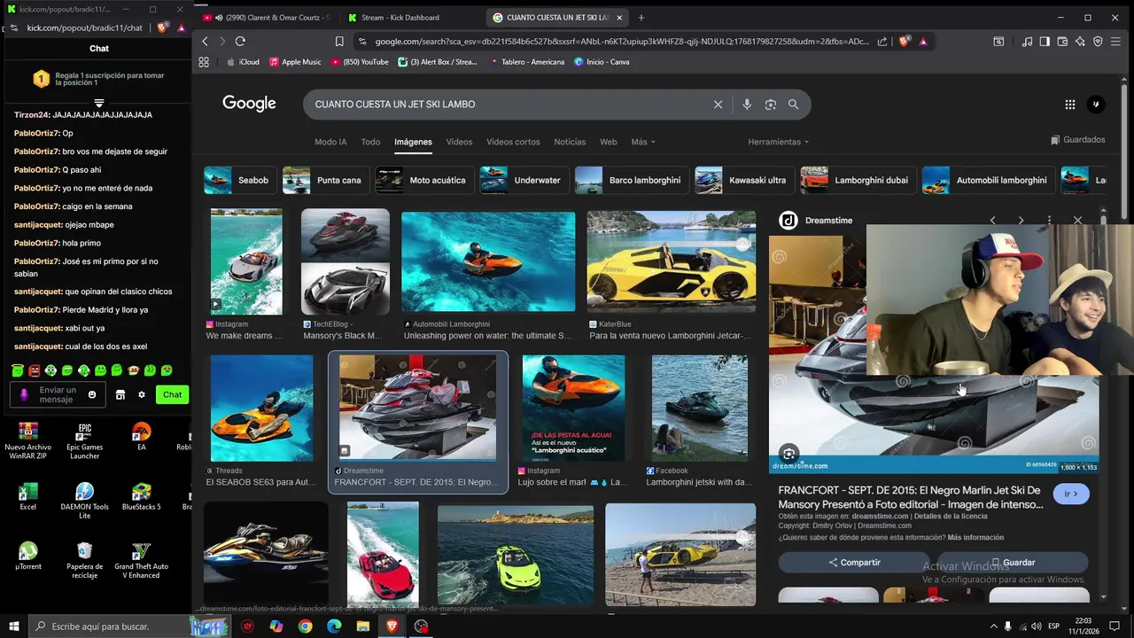Screen dimensions: 1134x638
Task: Show next image in preview panel
Action: [1021, 220]
